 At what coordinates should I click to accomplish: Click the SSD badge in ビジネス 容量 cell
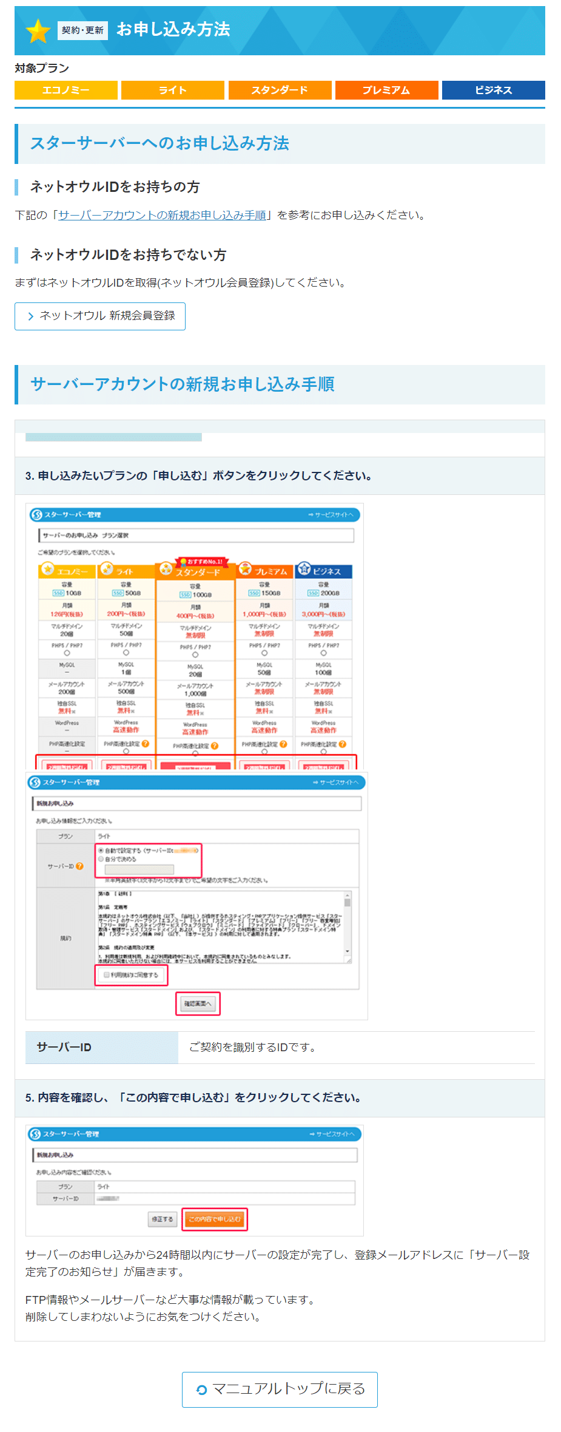tap(313, 593)
